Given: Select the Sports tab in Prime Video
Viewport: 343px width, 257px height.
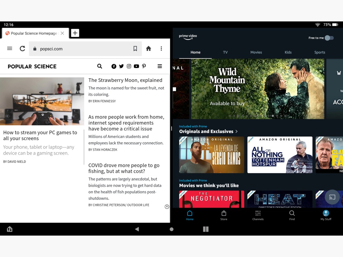Looking at the screenshot, I should (x=320, y=52).
